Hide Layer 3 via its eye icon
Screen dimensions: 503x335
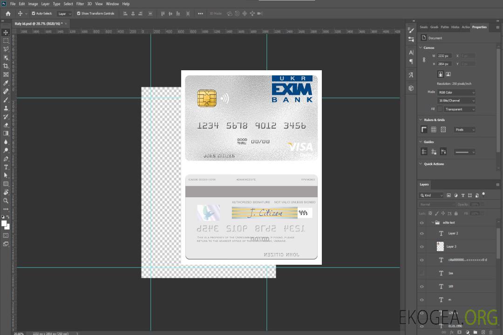tap(422, 247)
